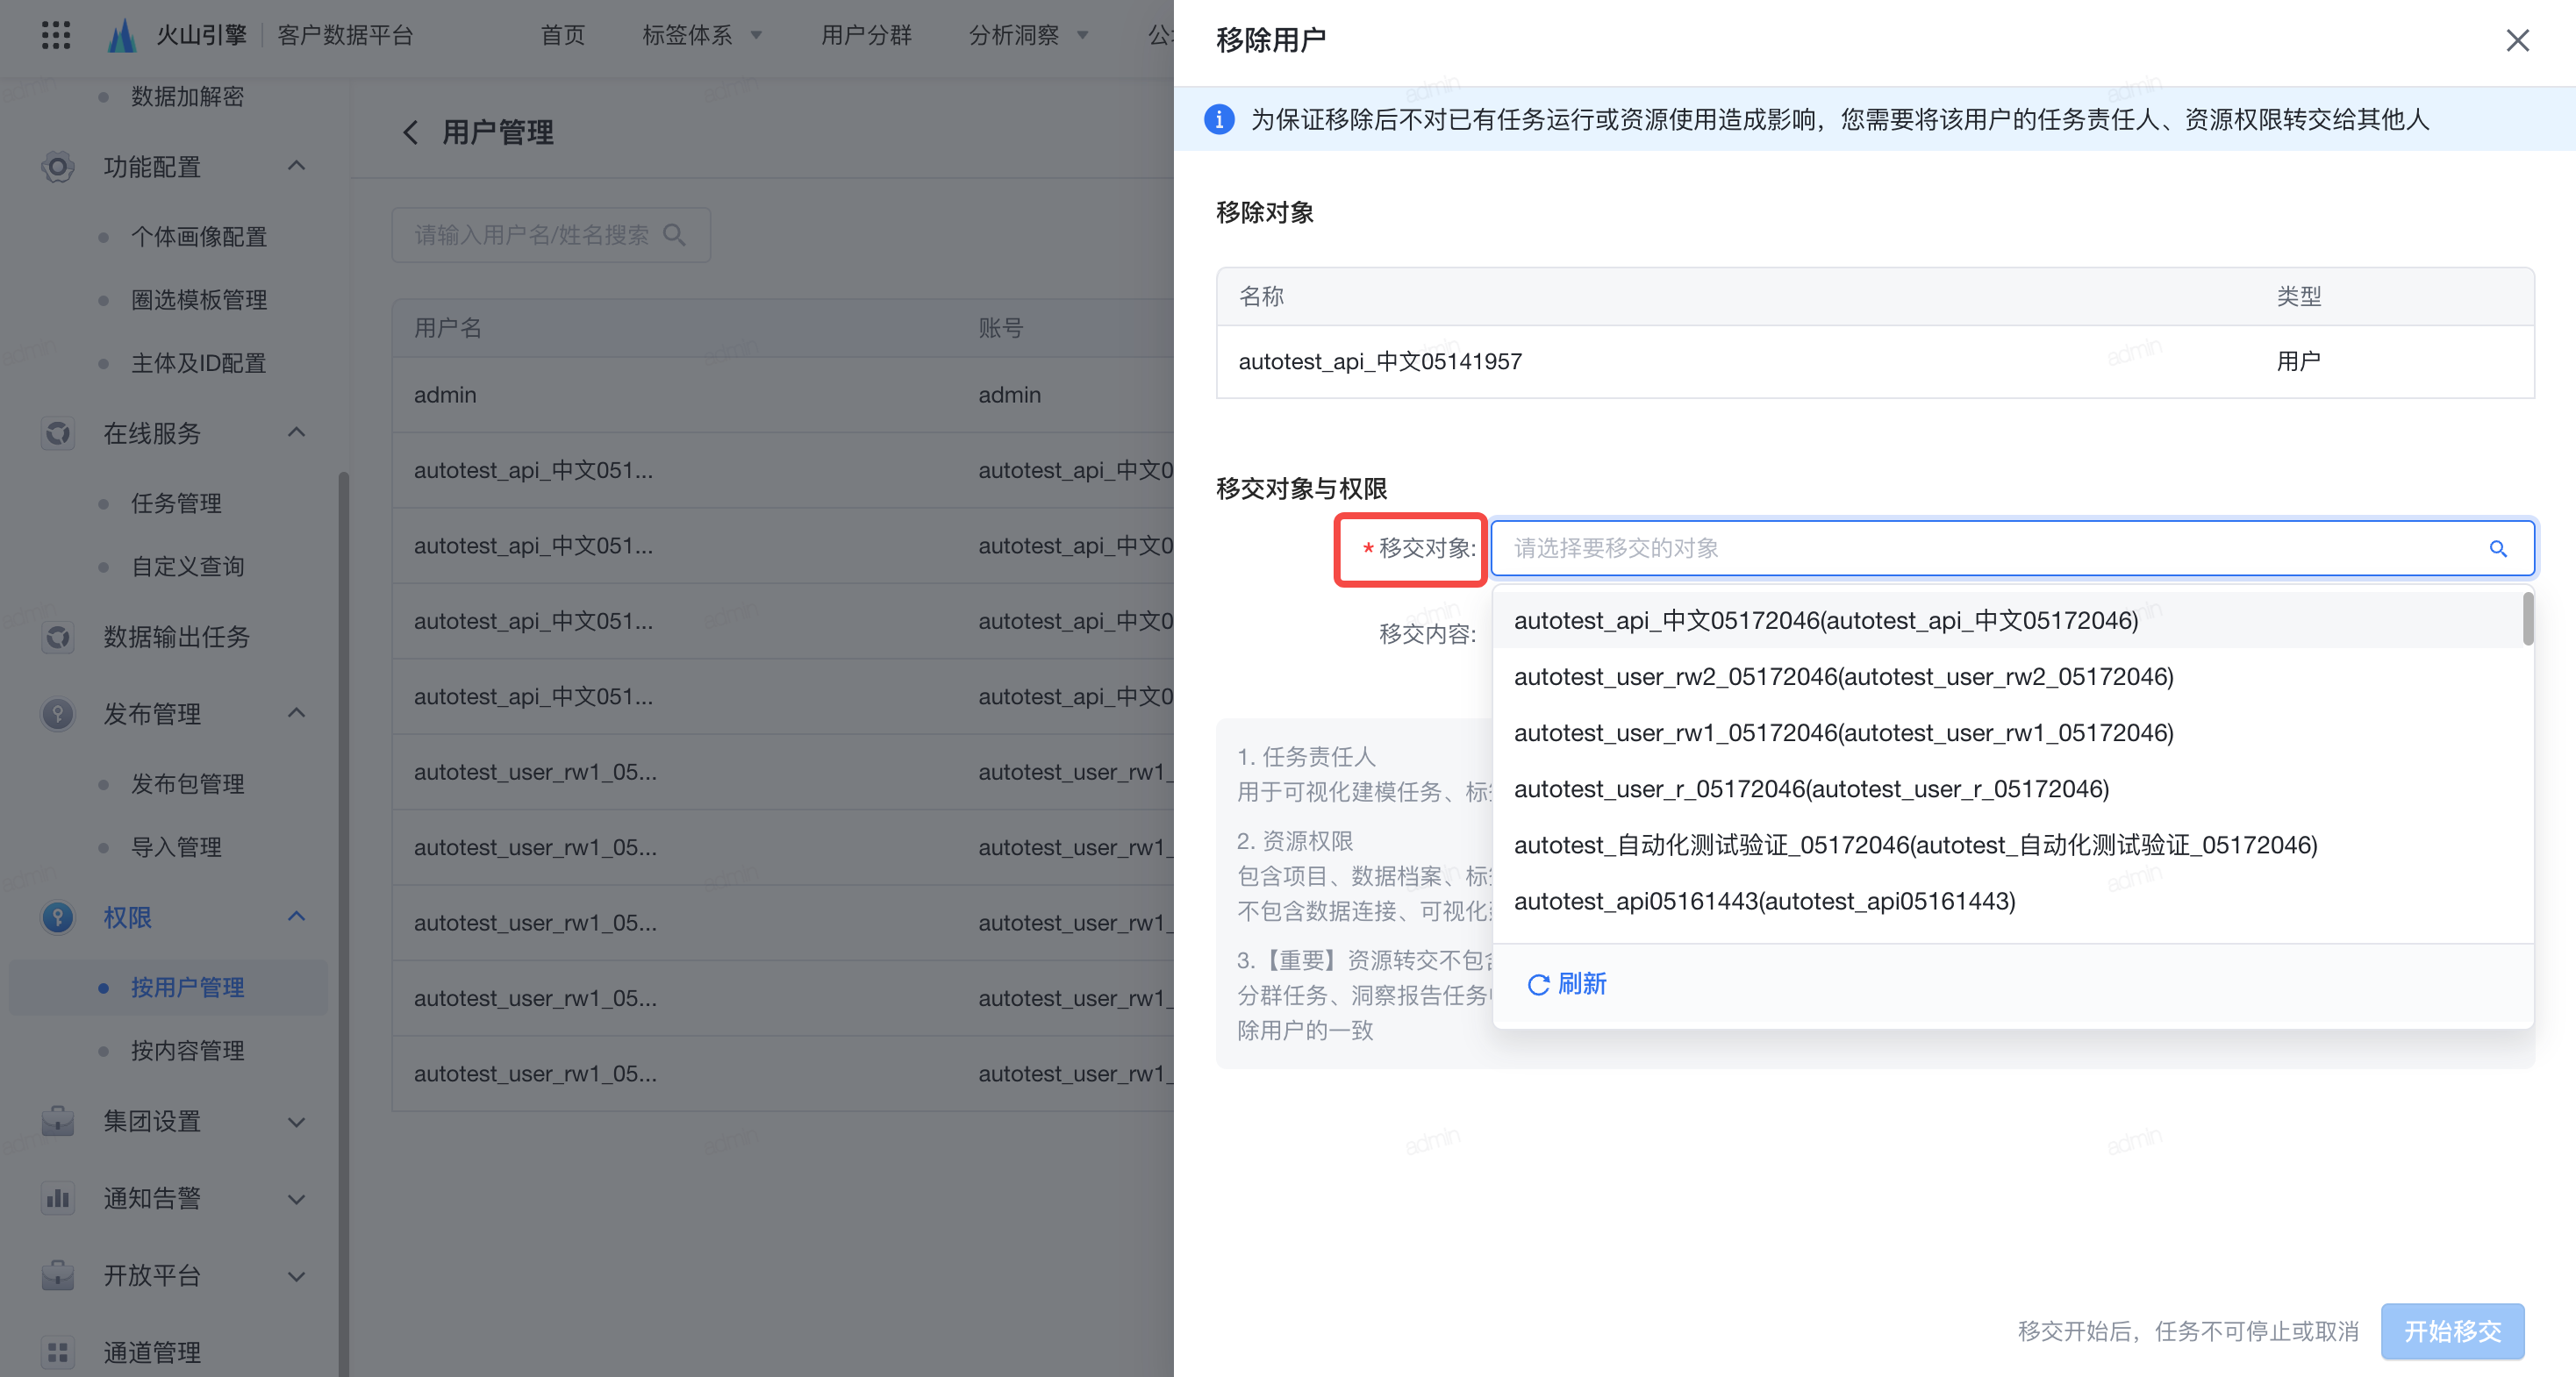Viewport: 2576px width, 1377px height.
Task: Click the blue info icon in the banner
Action: [x=1219, y=119]
